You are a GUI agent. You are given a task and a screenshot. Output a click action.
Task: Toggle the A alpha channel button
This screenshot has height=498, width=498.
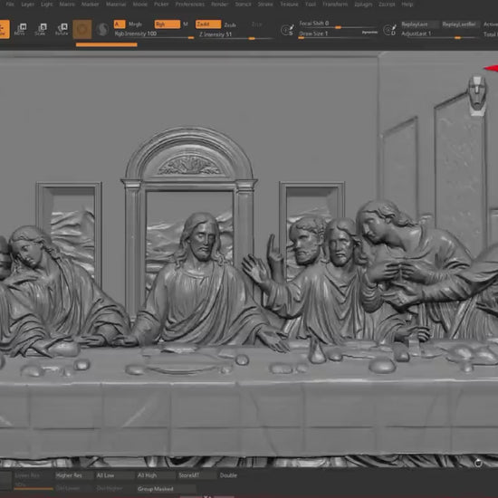coord(120,24)
